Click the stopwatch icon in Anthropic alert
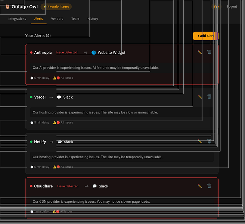This screenshot has height=224, width=245. (32, 78)
